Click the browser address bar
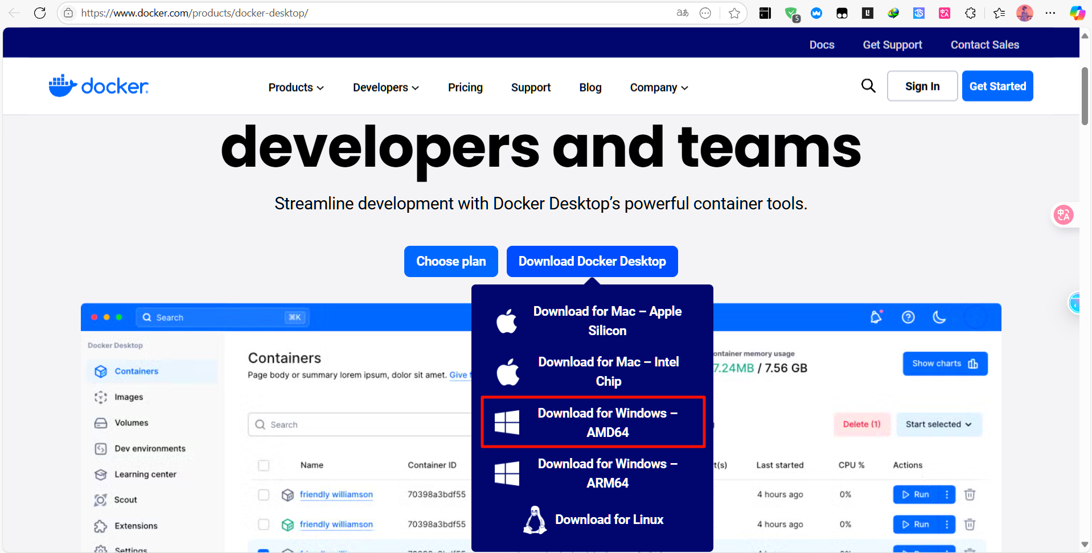The height and width of the screenshot is (553, 1092). pos(370,13)
